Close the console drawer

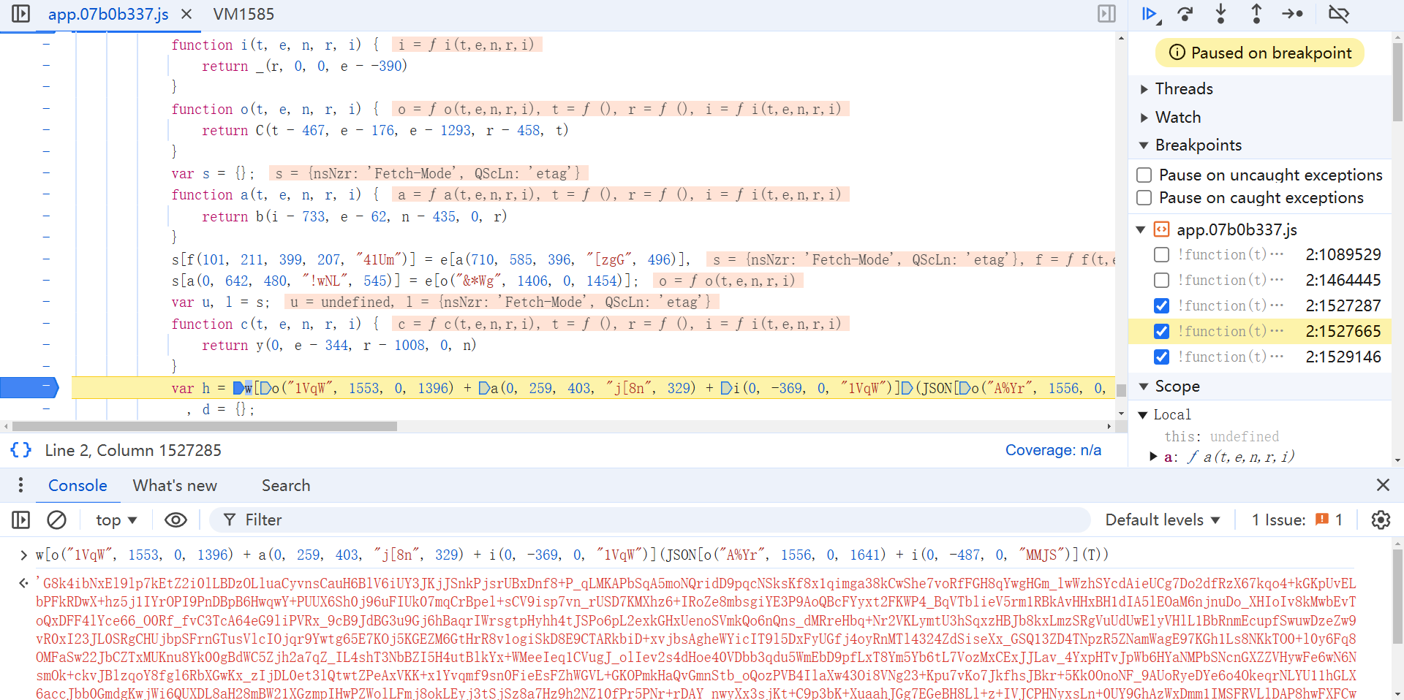tap(1383, 485)
